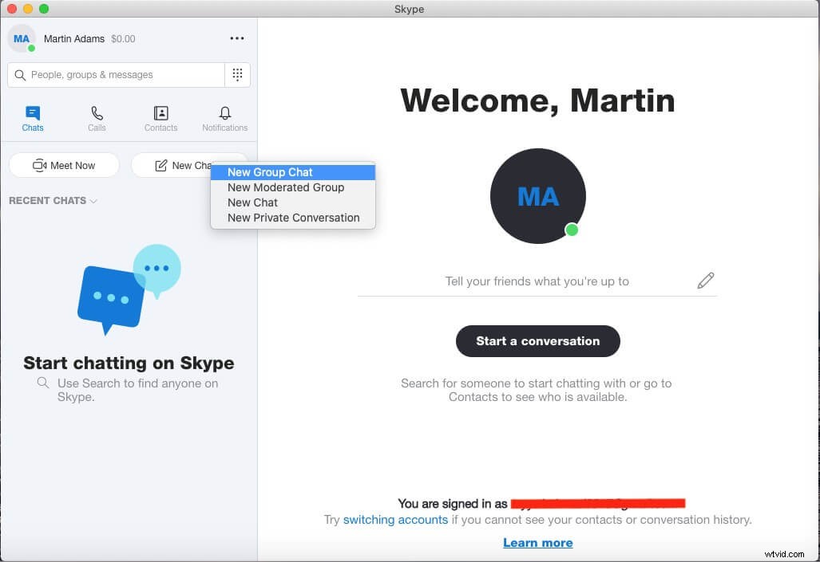Select New Private Conversation
Screen dimensions: 820x562
[293, 217]
